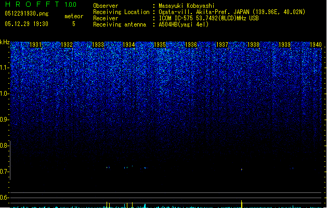Click the 1940 time marker
This screenshot has width=327, height=208.
point(316,45)
